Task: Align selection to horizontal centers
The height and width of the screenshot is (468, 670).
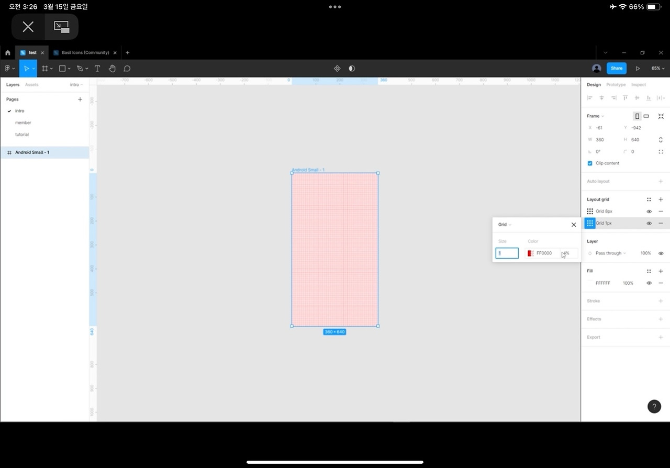Action: [601, 98]
